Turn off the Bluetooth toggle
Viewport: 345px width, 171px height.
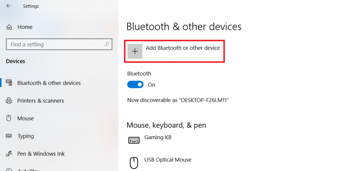click(135, 84)
